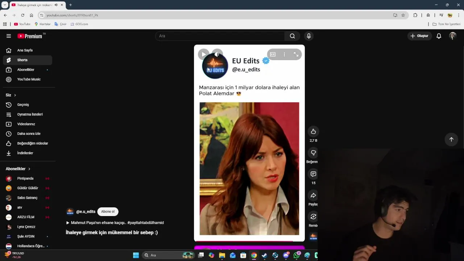The height and width of the screenshot is (261, 464).
Task: Open YouTube Music in sidebar
Action: tap(28, 79)
